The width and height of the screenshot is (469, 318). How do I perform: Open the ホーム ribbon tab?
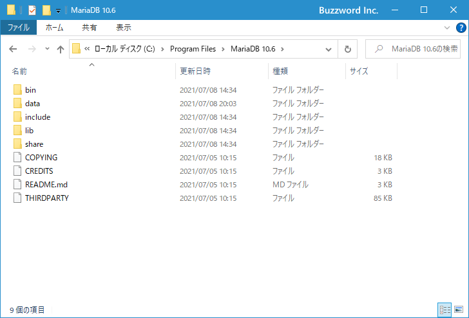[54, 28]
